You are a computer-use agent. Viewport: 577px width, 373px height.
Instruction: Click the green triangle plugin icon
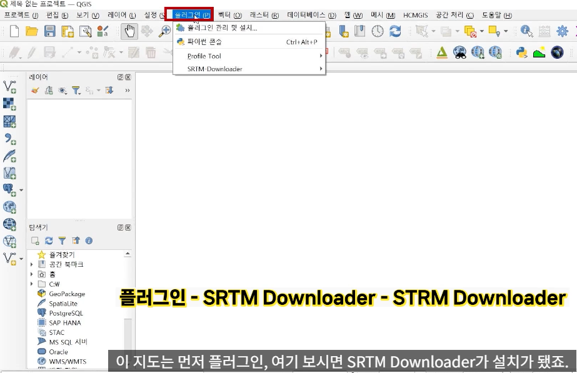tap(441, 52)
